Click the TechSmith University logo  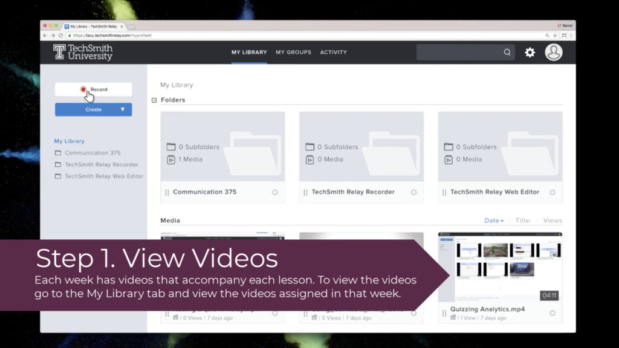pyautogui.click(x=83, y=52)
